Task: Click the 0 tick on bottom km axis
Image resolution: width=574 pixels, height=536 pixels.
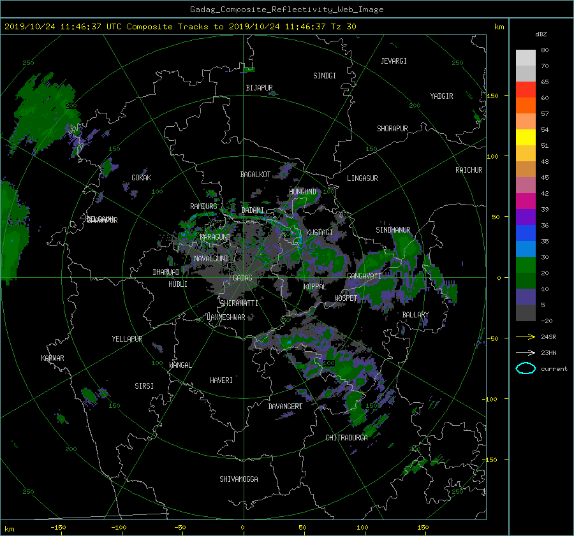Action: click(x=243, y=528)
